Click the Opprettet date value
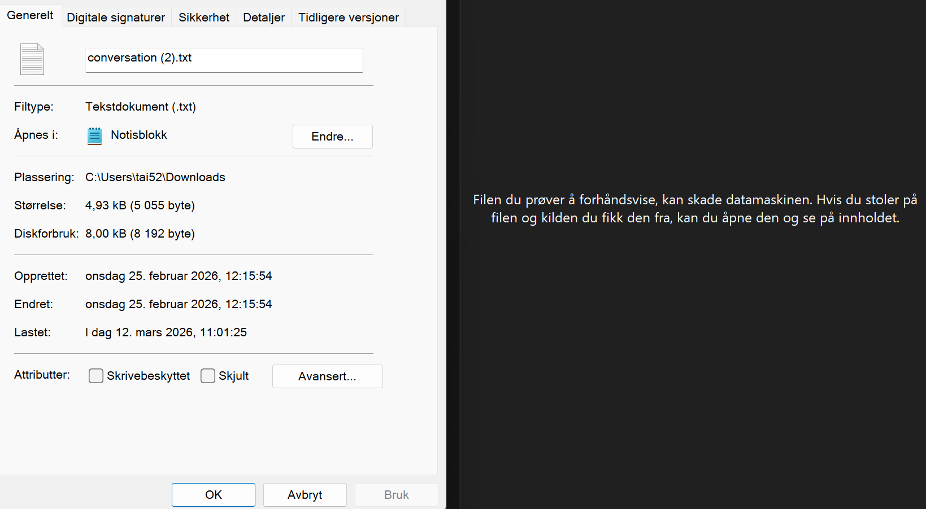The height and width of the screenshot is (509, 926). coord(179,276)
